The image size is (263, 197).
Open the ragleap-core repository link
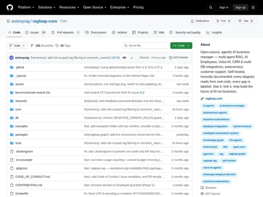click(x=45, y=21)
